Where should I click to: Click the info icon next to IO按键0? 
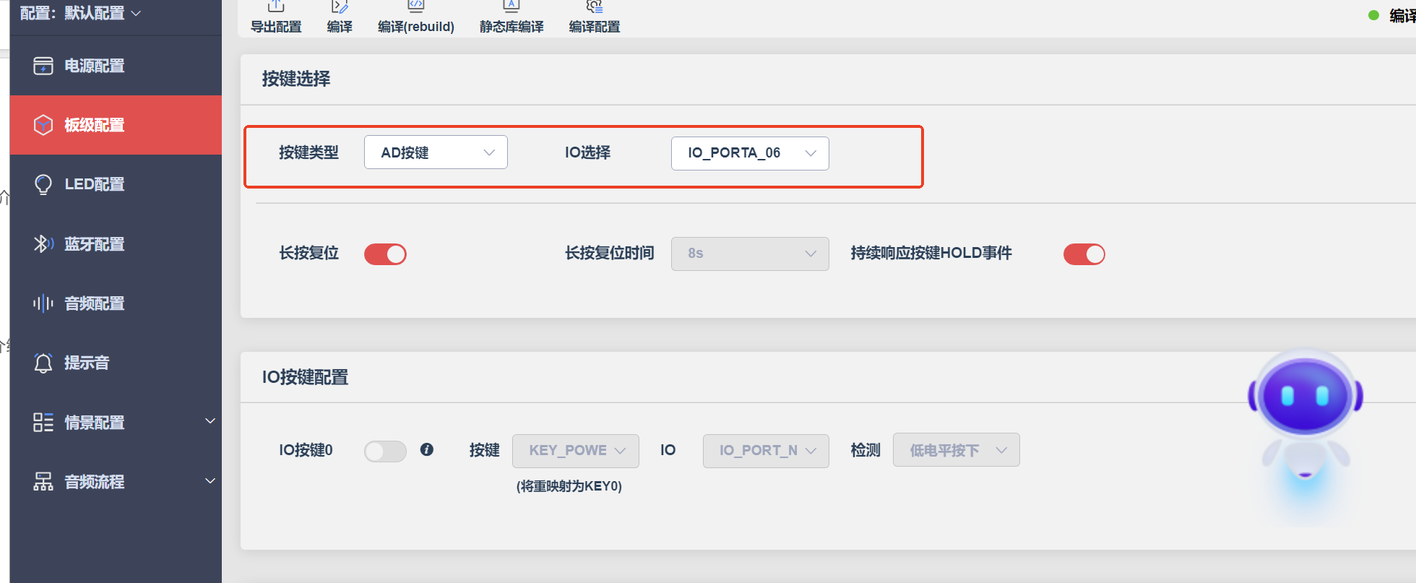click(427, 449)
